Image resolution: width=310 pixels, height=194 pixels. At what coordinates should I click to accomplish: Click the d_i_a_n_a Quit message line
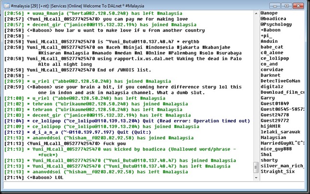[77, 132]
